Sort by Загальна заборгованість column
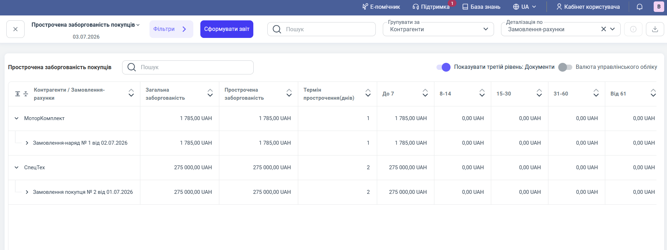 210,93
